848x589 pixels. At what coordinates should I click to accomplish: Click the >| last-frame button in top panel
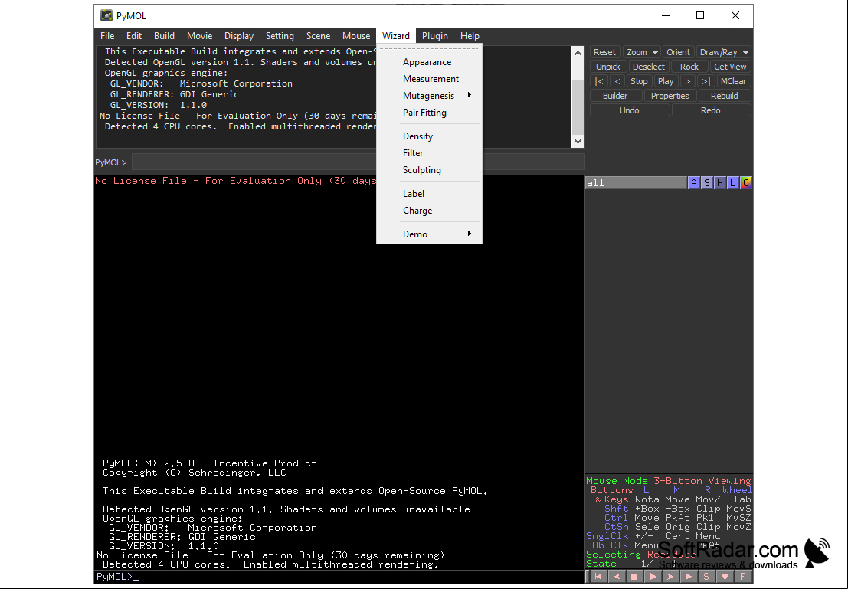[x=706, y=81]
